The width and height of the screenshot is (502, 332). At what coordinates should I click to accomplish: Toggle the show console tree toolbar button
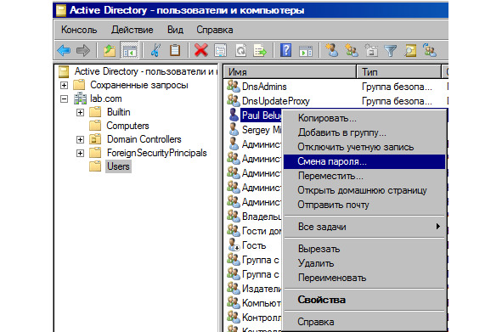coord(129,50)
